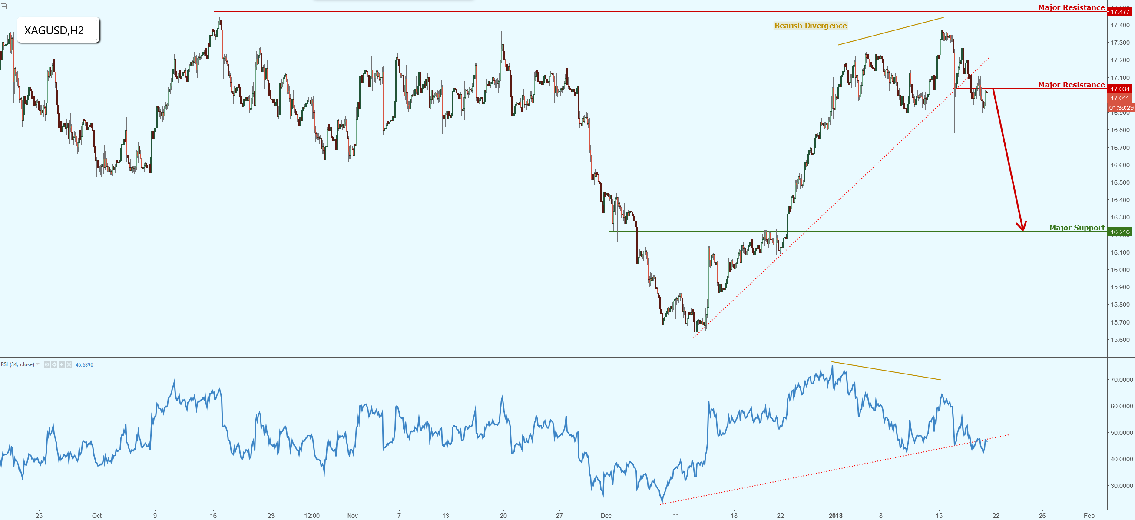Select the Bearish Divergence text label

(810, 26)
